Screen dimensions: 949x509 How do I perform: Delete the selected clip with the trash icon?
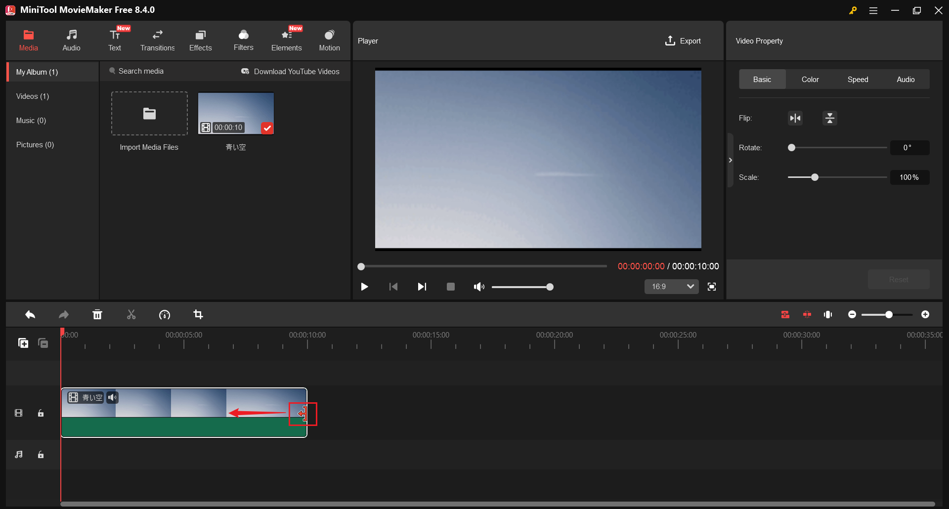click(97, 315)
